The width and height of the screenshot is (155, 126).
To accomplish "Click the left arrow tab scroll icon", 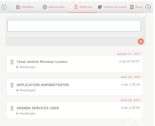I will (x=4, y=7).
